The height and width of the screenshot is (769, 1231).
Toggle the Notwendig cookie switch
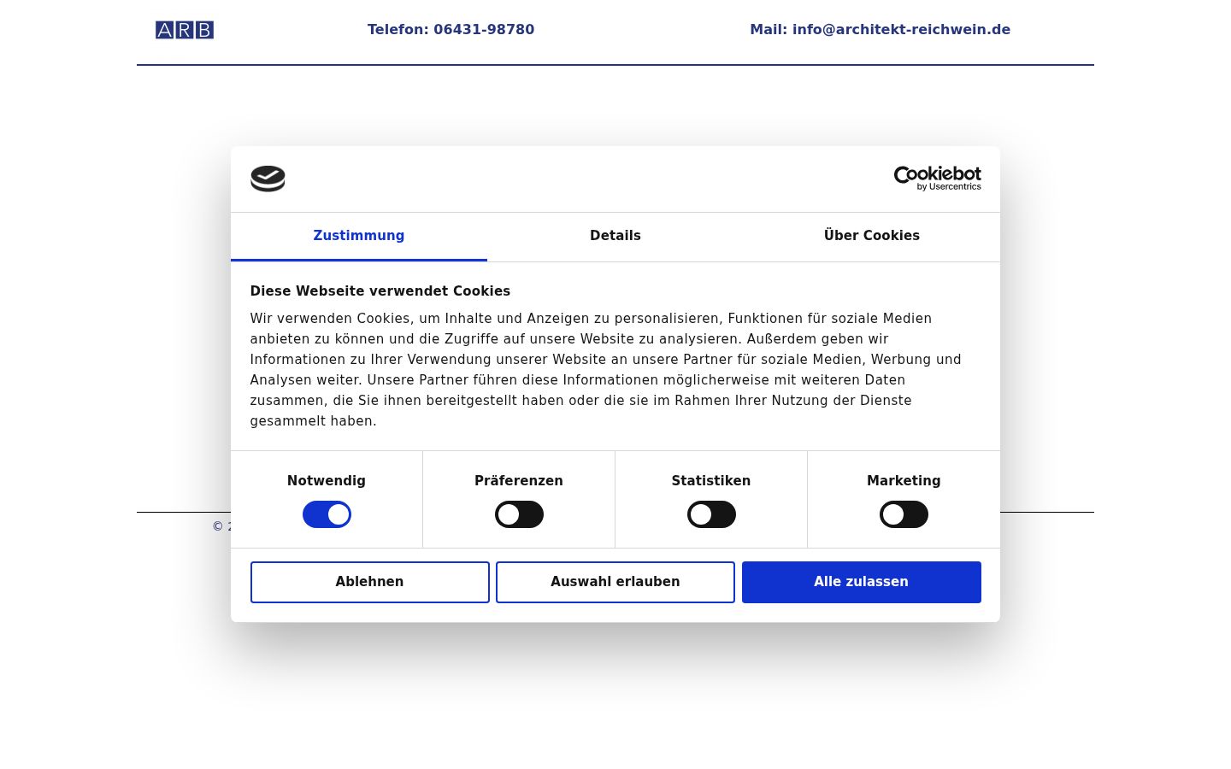pyautogui.click(x=327, y=514)
